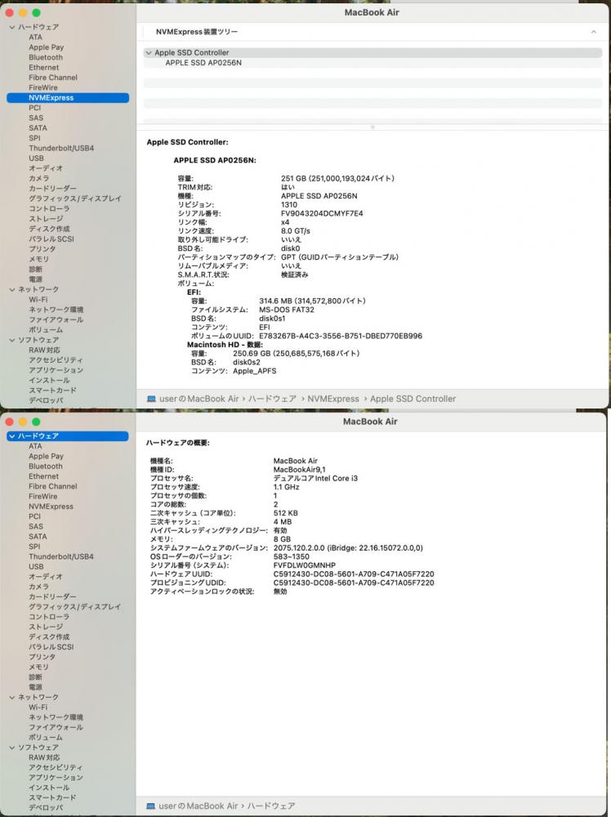The width and height of the screenshot is (611, 817).
Task: Select グラフィックス/ディスプレイ in top window sidebar
Action: click(x=75, y=199)
